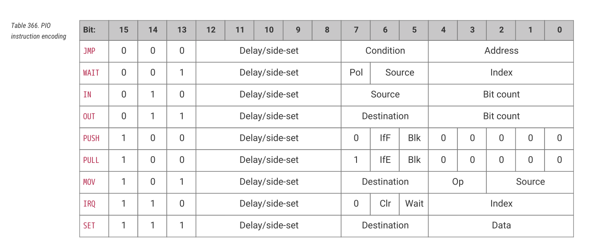
Task: Select the PULL instruction label
Action: [91, 160]
